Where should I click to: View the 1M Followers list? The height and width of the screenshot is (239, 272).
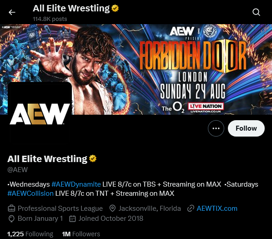[81, 234]
